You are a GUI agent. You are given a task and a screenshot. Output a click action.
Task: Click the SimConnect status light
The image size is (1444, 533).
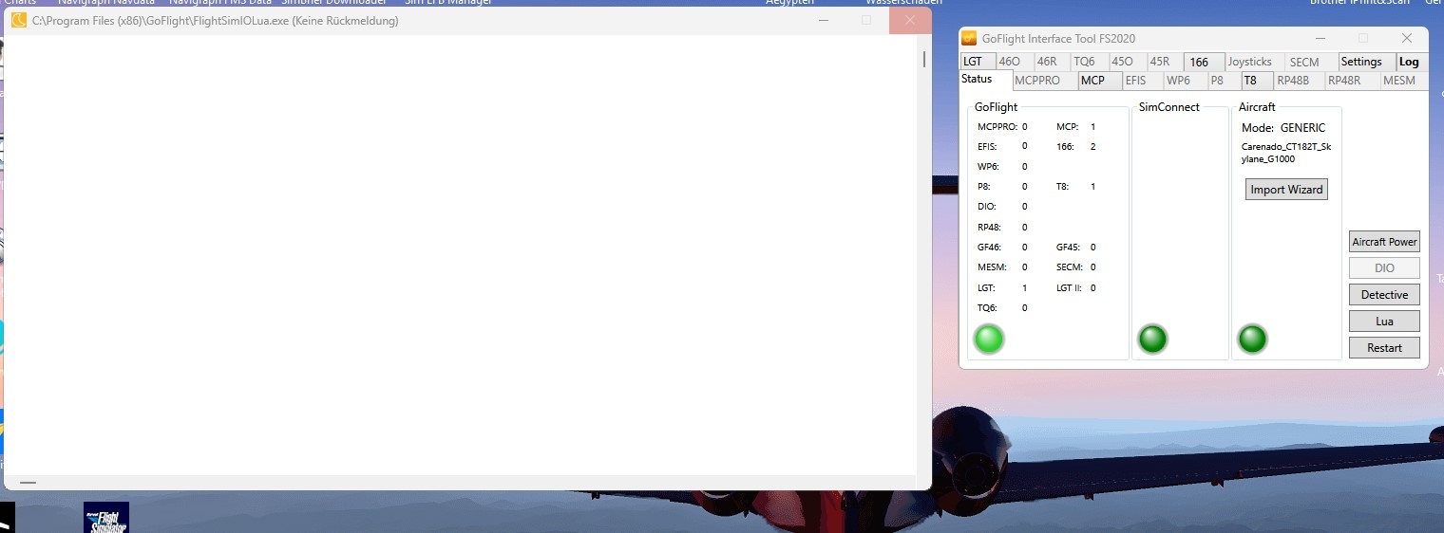click(1153, 339)
